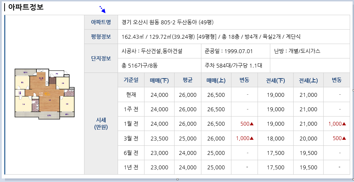Click 3월 전 row 매매(下) value 23,500
354x182 pixels.
(x=159, y=138)
